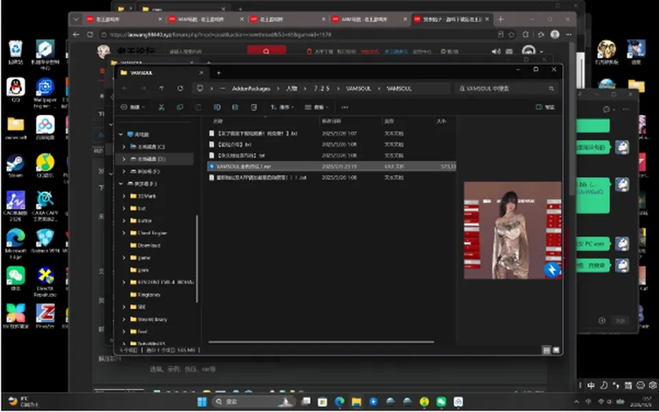Expand the Cheat Engine folder node

tap(124, 233)
